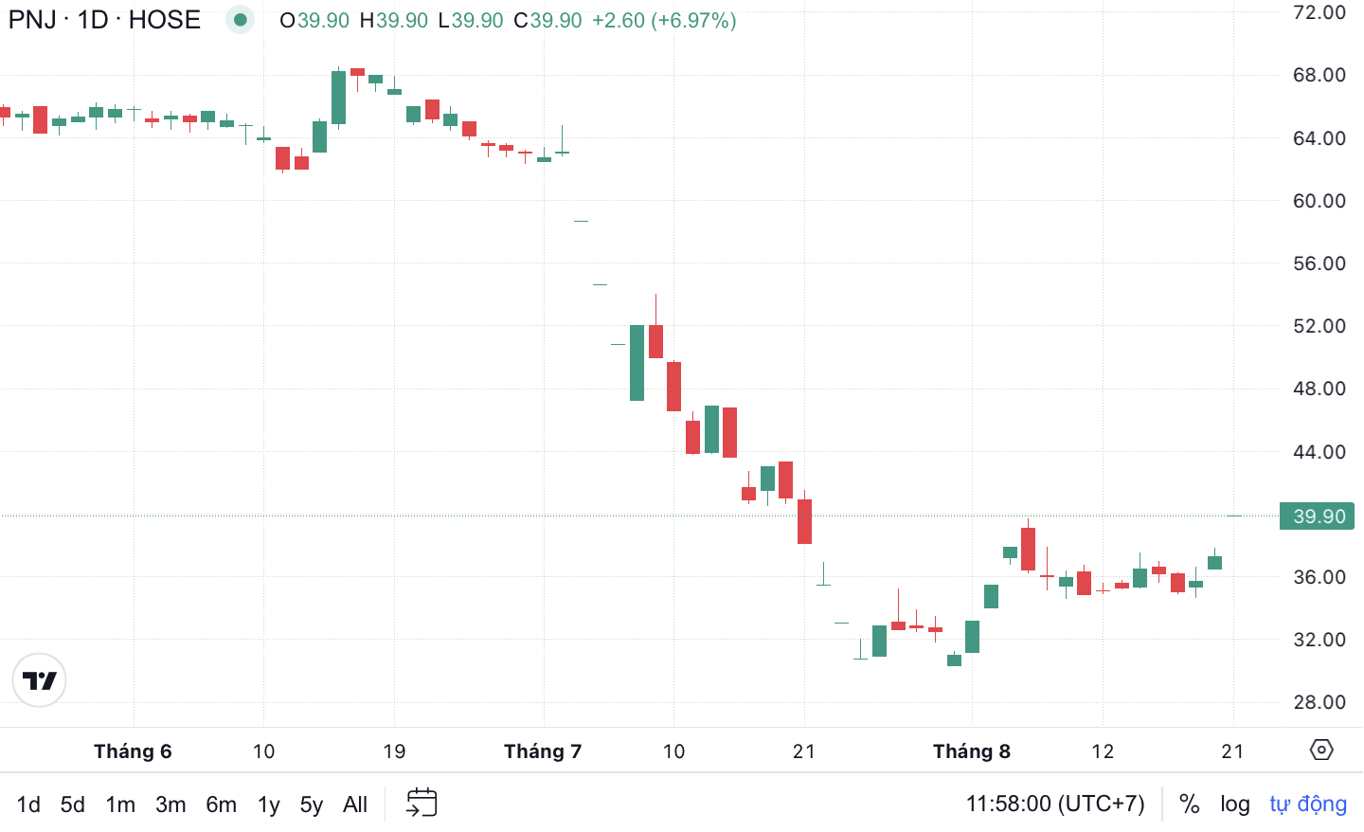This screenshot has width=1364, height=832.
Task: Open chart settings gear icon
Action: (x=1321, y=750)
